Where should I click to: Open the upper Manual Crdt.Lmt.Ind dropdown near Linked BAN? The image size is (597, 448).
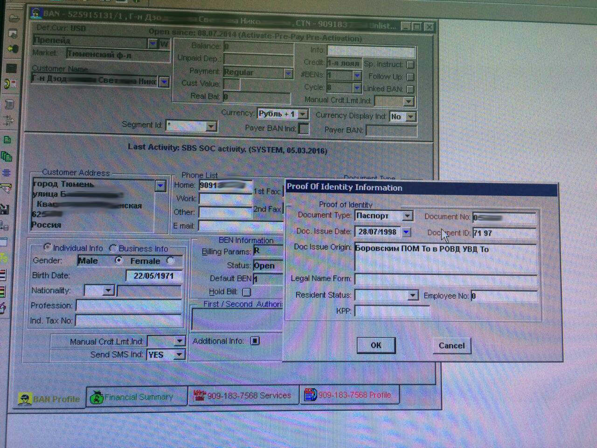pyautogui.click(x=409, y=101)
